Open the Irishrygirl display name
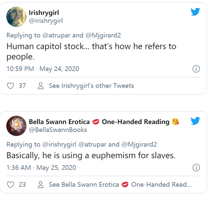The image size is (214, 199). [44, 13]
